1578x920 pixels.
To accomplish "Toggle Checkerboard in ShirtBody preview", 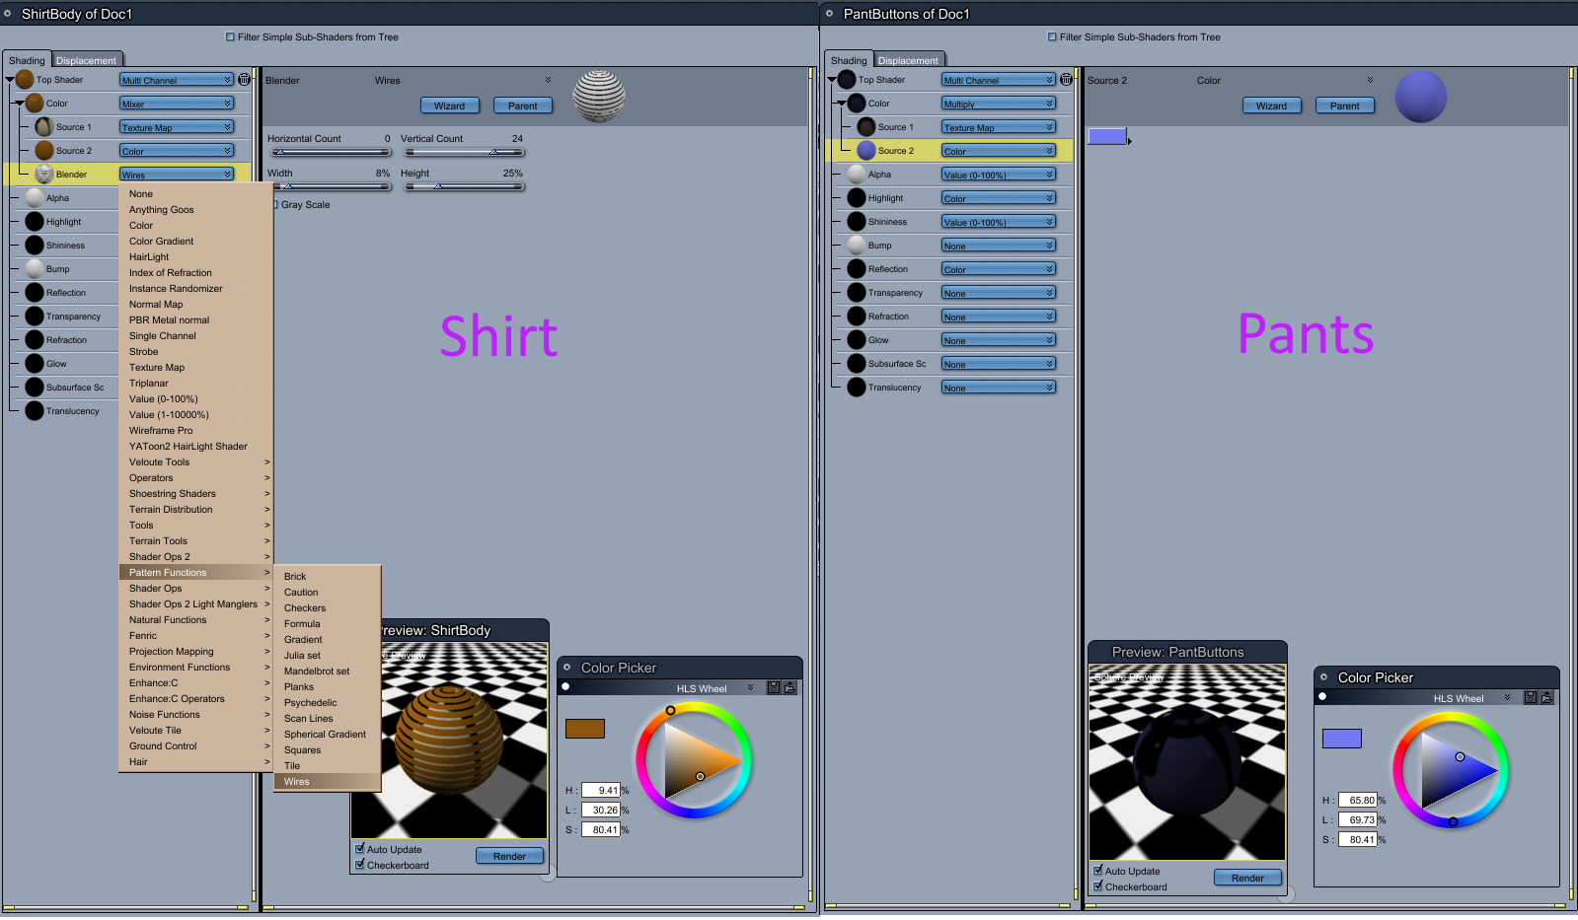I will click(360, 864).
